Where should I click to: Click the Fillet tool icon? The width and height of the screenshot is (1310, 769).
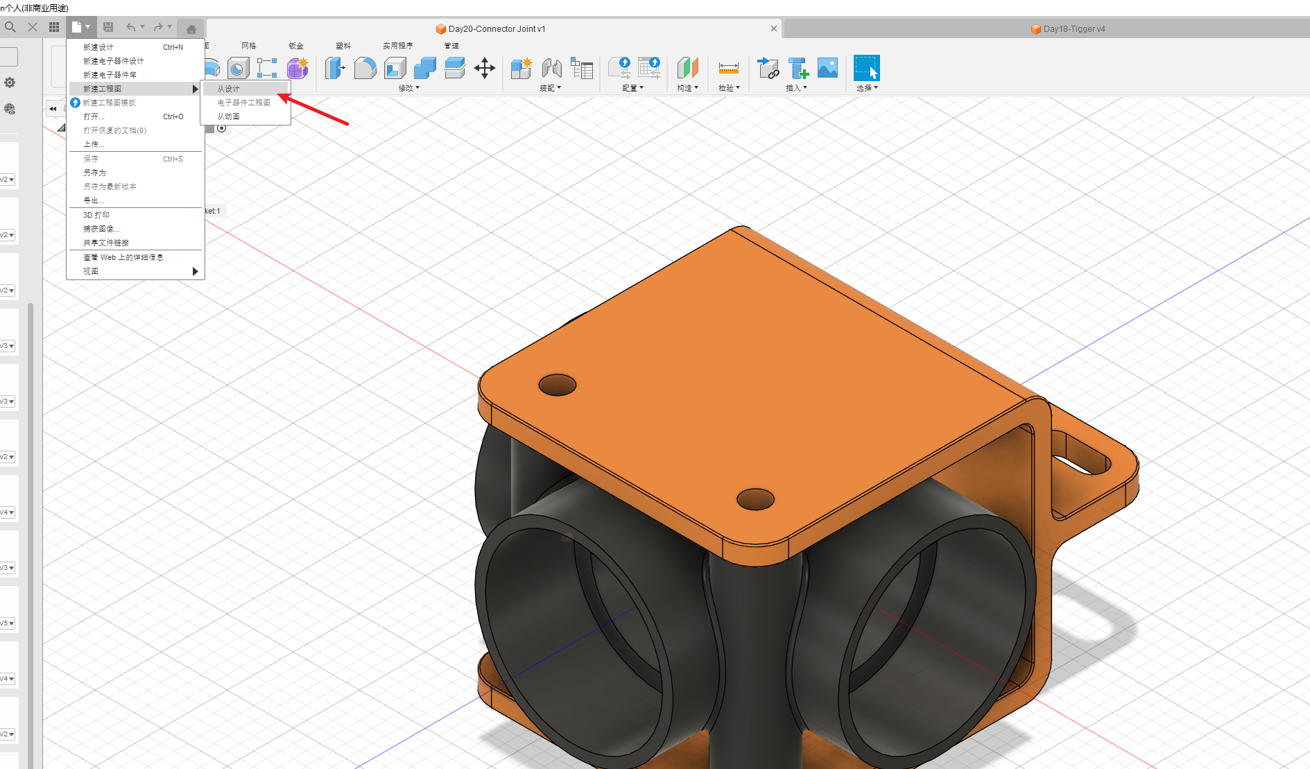point(365,68)
